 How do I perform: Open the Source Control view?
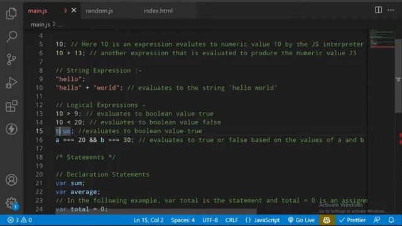11,60
